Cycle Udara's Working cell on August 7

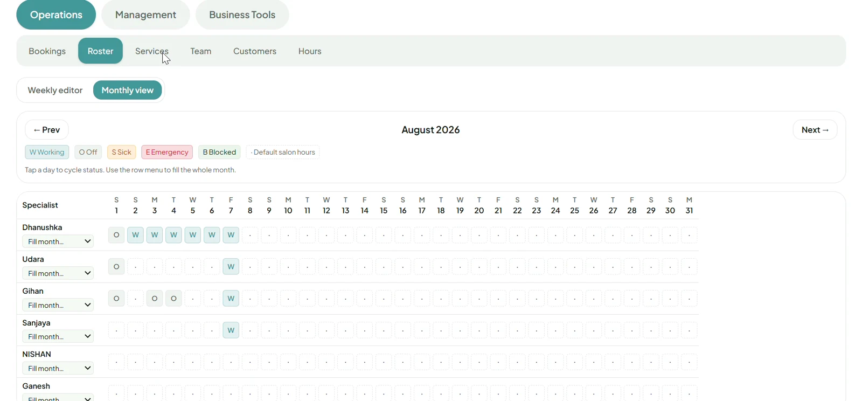point(231,267)
